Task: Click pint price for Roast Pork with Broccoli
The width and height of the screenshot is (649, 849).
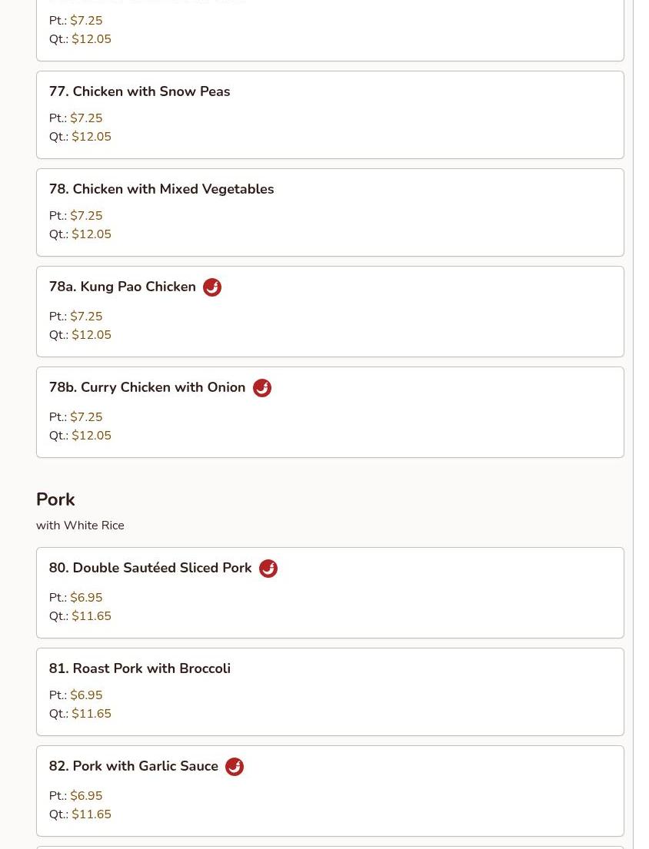Action: 86,695
